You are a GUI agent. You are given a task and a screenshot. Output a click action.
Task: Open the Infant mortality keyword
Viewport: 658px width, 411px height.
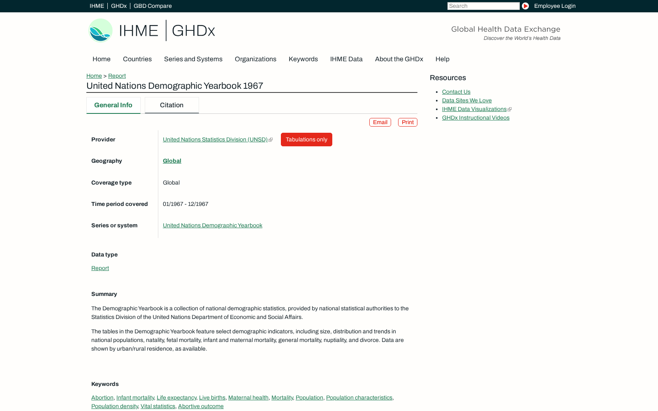pos(135,398)
